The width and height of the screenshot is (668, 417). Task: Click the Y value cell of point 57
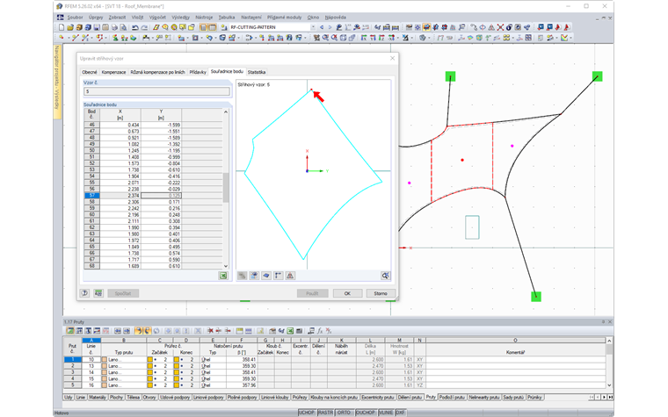point(161,195)
